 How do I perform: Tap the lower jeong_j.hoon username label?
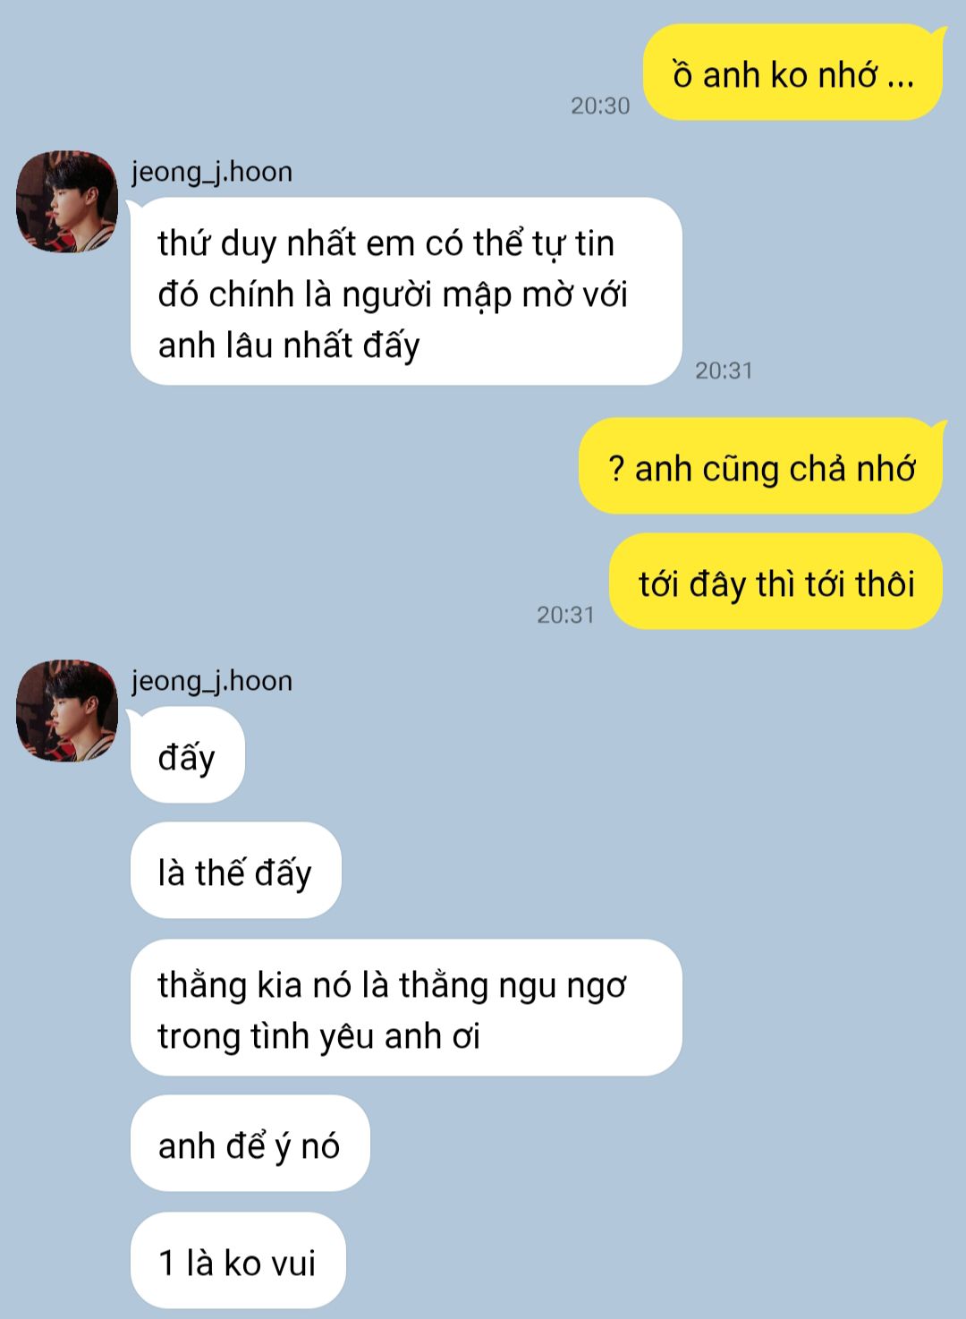point(212,681)
